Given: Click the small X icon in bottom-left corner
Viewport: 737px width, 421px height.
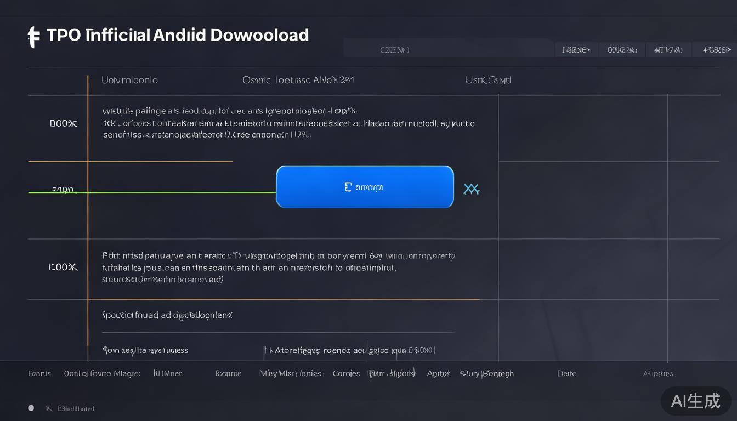Looking at the screenshot, I should (x=48, y=408).
